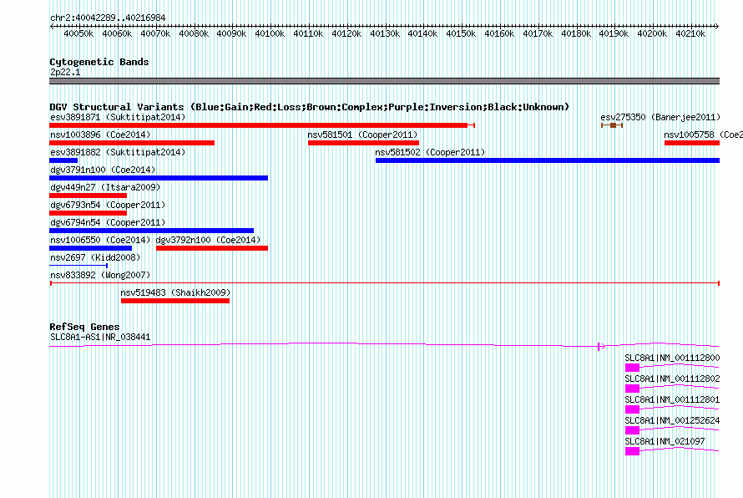Screen dimensions: 743x498
Task: Click magenta exon block of SLC8A1|NM_001112801
Action: pos(632,409)
